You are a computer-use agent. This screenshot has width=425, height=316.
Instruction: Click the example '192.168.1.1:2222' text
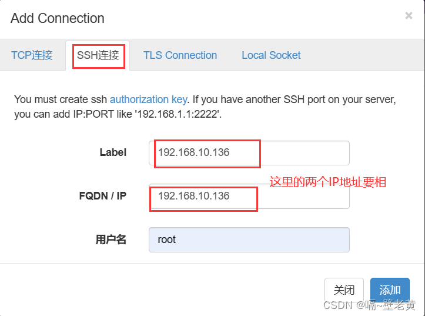pyautogui.click(x=178, y=114)
